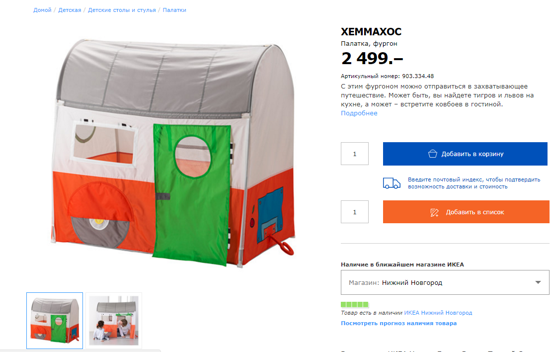Select the thumbnail with children playing
Screen dimensions: 550x352
click(114, 320)
